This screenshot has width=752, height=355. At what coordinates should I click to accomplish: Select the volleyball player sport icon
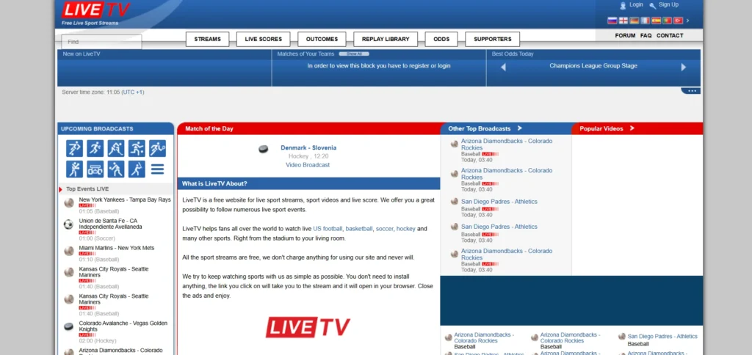tap(116, 169)
